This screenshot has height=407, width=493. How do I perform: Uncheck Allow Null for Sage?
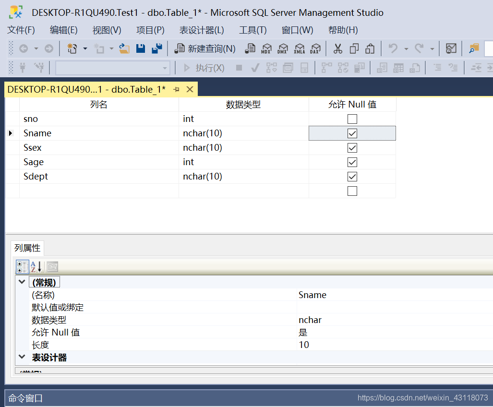[x=352, y=162]
